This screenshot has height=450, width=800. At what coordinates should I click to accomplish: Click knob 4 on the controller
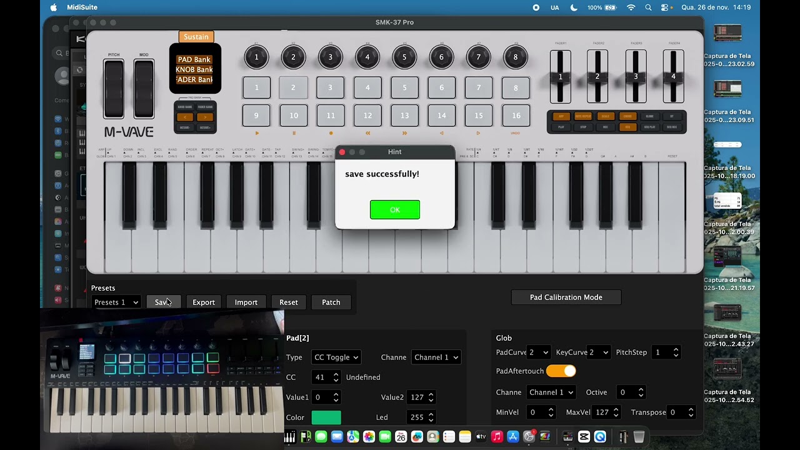click(x=367, y=57)
